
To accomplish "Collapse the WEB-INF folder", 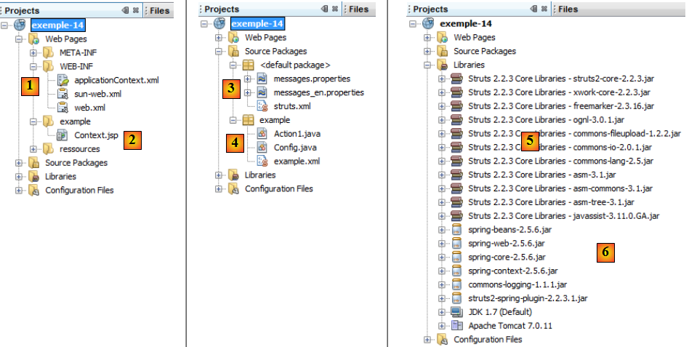I will [x=33, y=66].
